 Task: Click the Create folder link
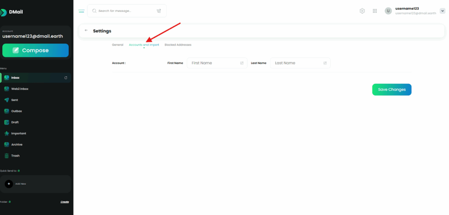[64, 202]
